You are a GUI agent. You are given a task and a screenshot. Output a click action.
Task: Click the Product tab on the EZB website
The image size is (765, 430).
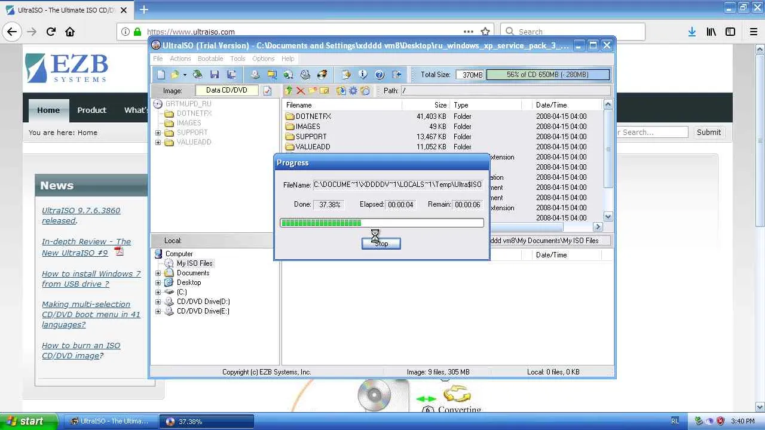click(x=91, y=110)
